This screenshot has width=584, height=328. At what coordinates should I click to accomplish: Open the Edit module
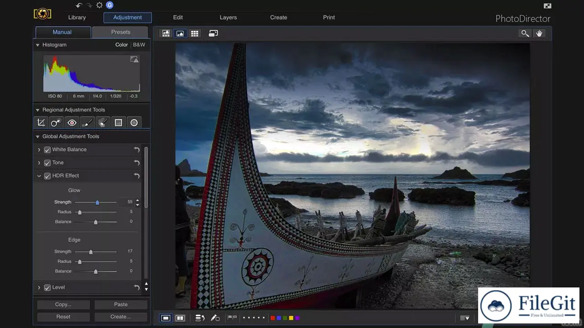(x=178, y=17)
